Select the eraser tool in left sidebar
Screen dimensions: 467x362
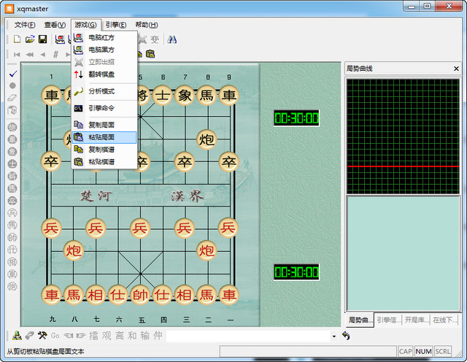tap(12, 97)
